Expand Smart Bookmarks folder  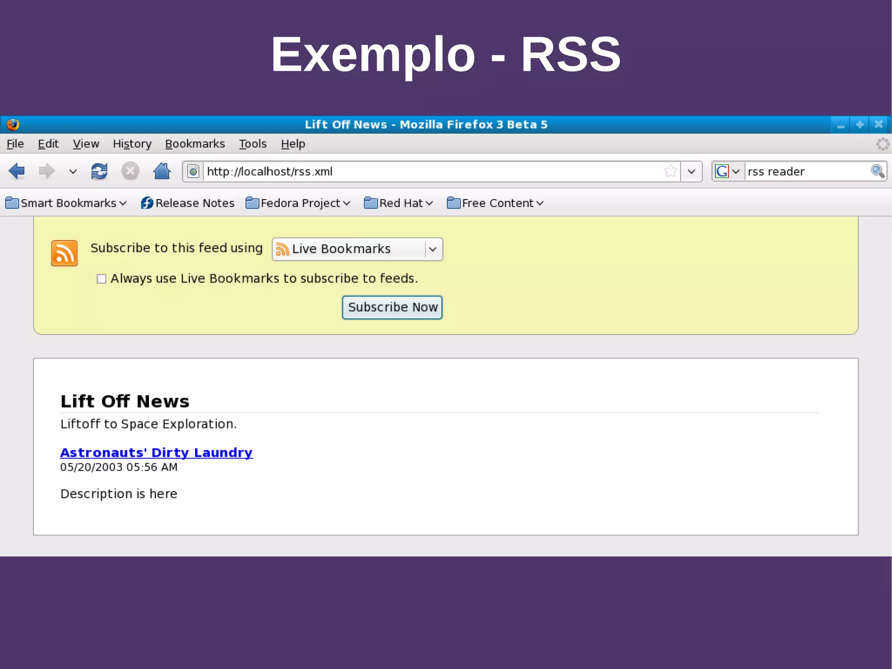tap(66, 203)
